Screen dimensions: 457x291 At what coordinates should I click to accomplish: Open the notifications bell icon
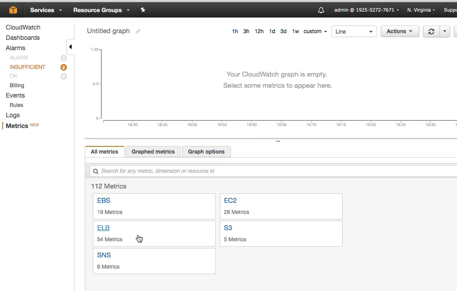click(321, 10)
